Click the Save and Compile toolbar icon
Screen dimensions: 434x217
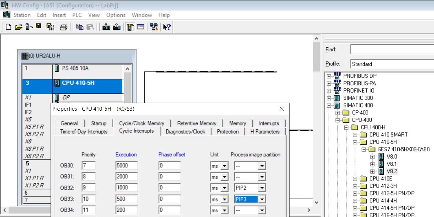51,27
